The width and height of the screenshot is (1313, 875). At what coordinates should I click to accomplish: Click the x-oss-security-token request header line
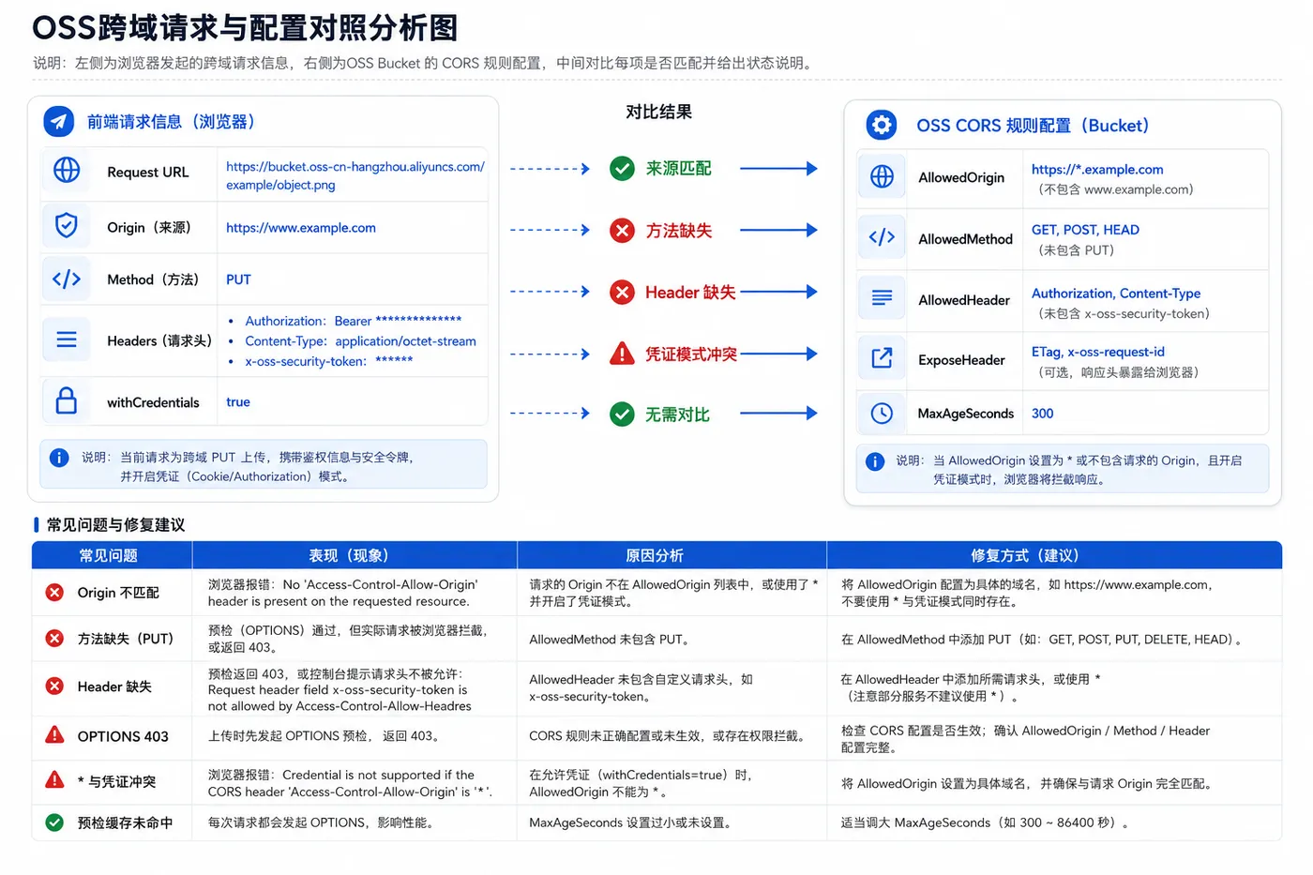328,361
